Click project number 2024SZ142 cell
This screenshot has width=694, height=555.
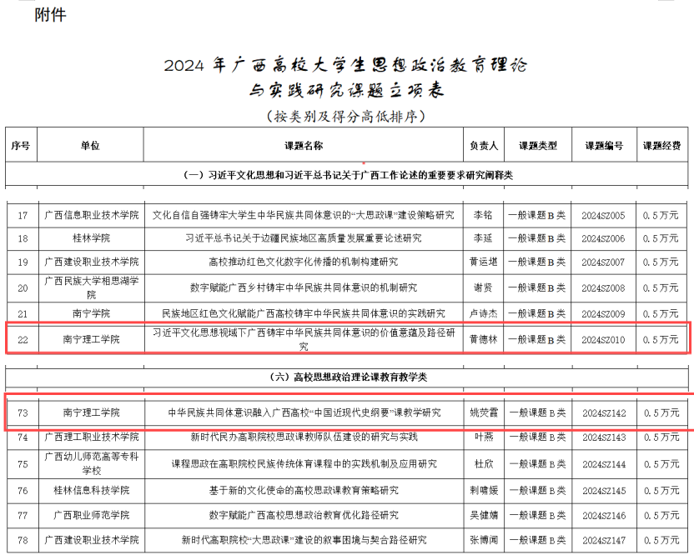(x=604, y=412)
